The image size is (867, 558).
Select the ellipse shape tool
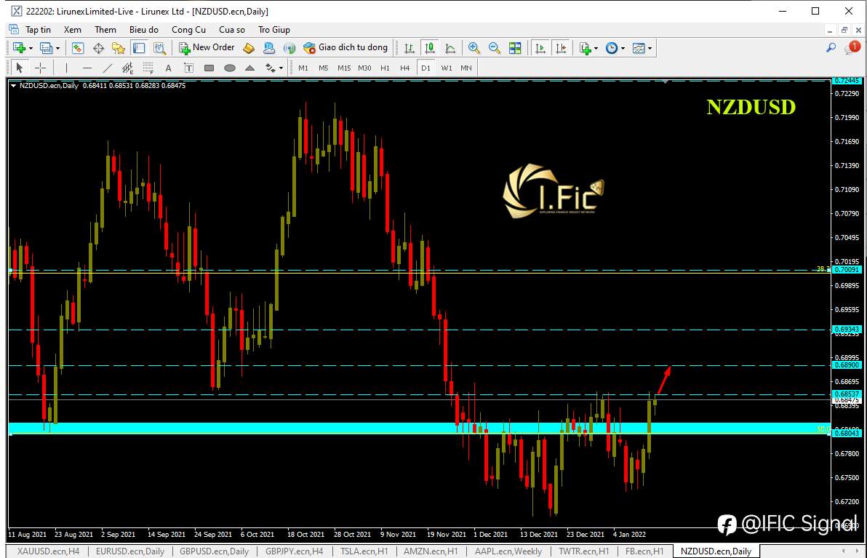(x=229, y=68)
